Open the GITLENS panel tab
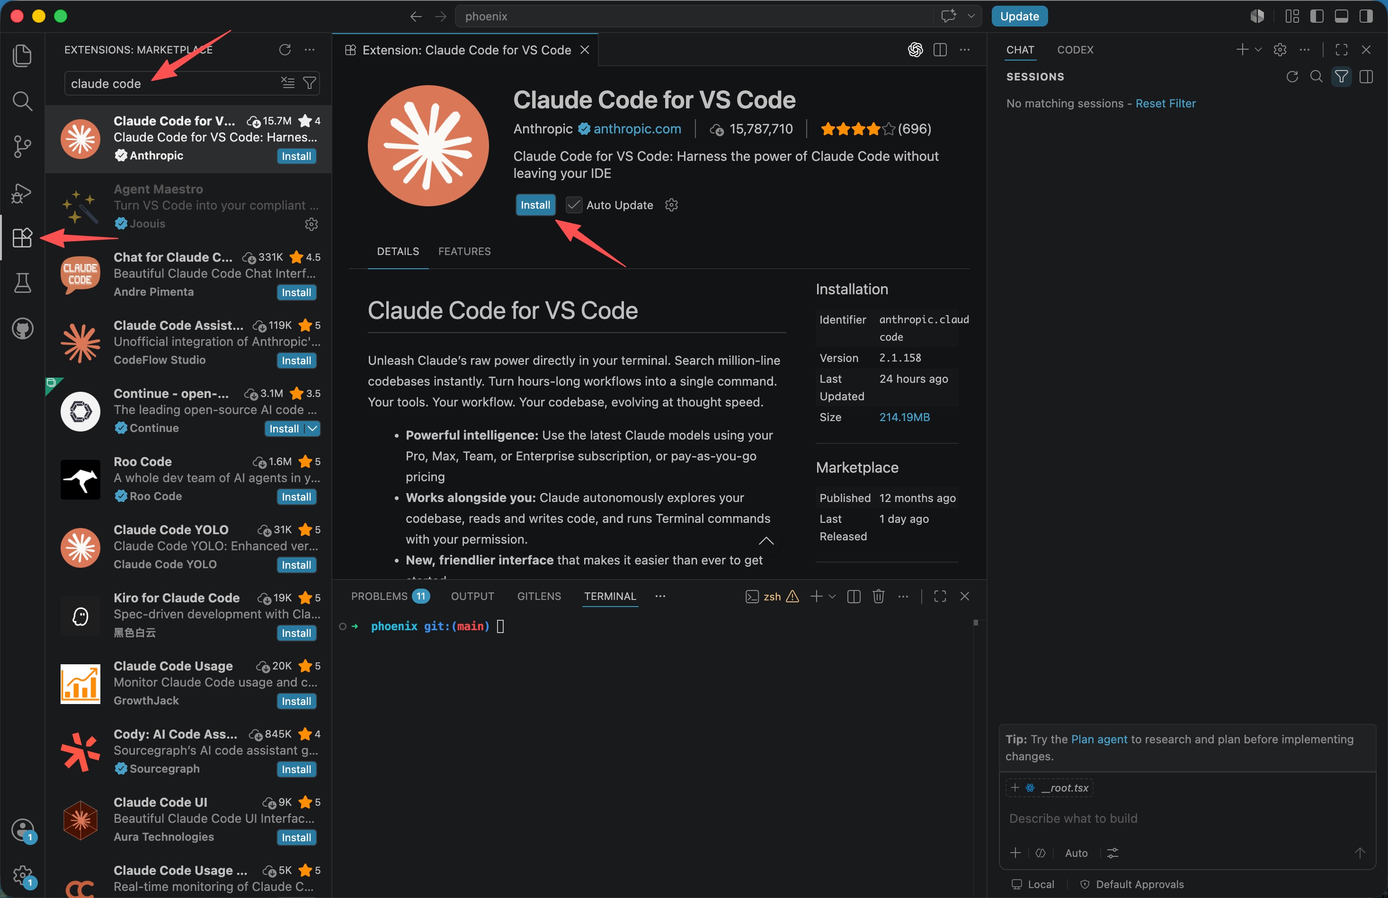 coord(539,596)
